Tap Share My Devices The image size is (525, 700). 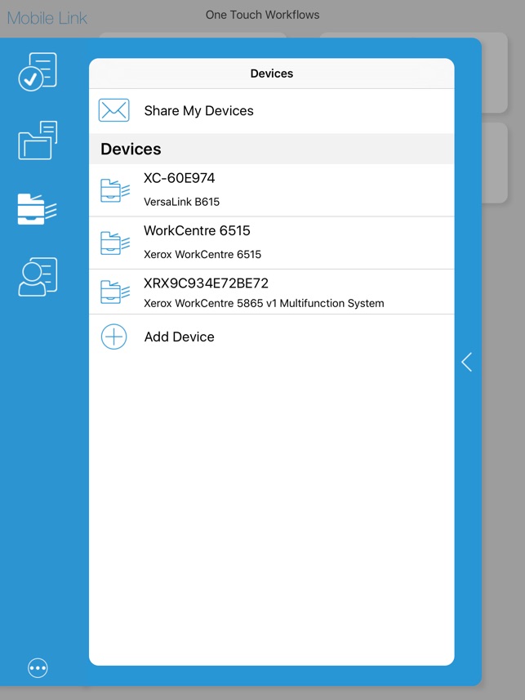click(198, 111)
